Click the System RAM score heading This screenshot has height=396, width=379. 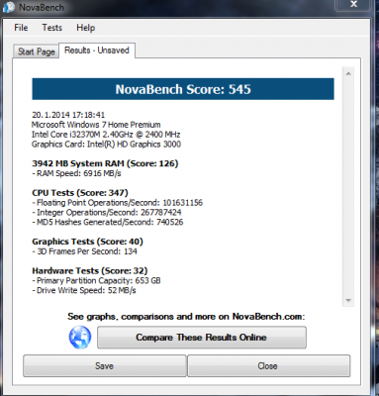point(105,163)
